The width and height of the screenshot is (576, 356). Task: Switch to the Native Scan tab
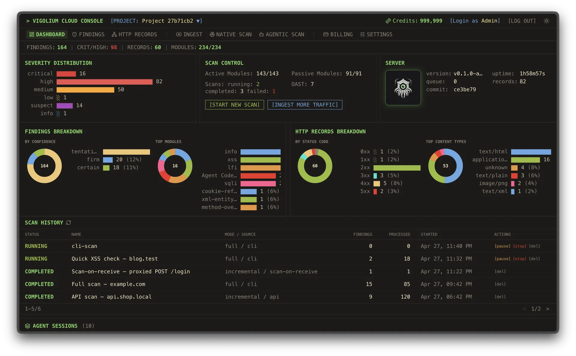point(231,34)
